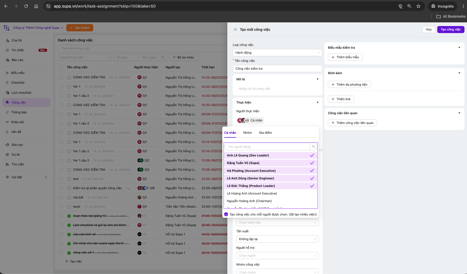Open the browser zoom magnifier icon
Viewport: 467px width, 274px height.
click(x=409, y=6)
